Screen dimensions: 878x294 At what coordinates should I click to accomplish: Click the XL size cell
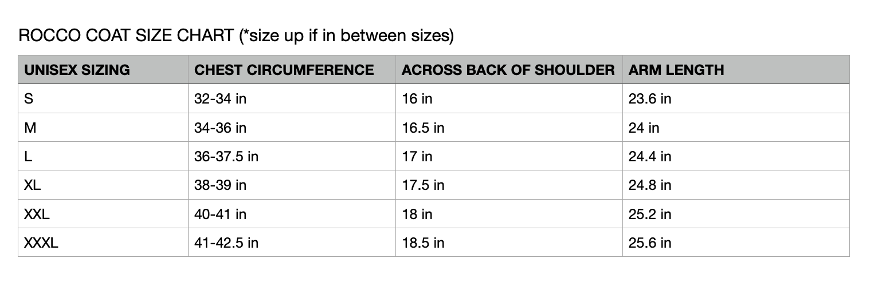(x=33, y=185)
